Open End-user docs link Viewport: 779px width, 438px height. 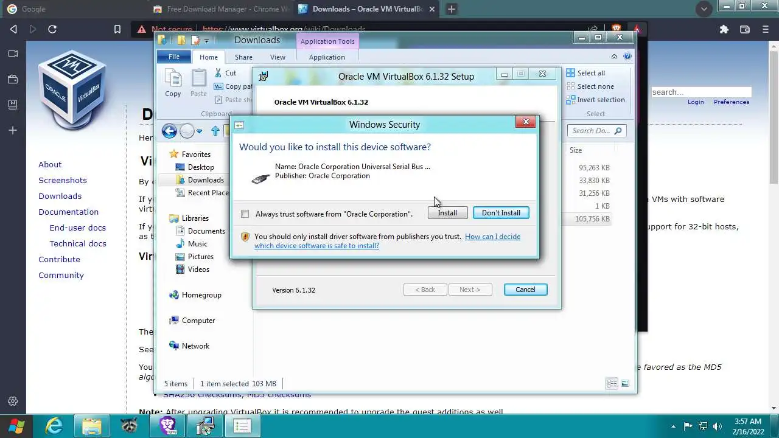(x=78, y=228)
